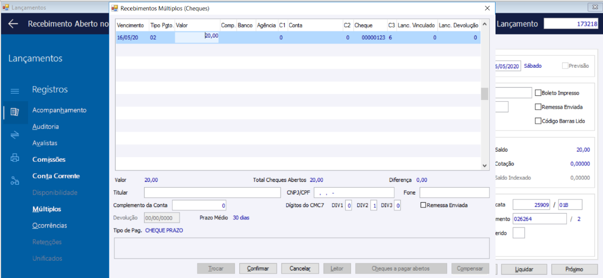Click the Confirmar button
The image size is (603, 278).
click(x=259, y=268)
